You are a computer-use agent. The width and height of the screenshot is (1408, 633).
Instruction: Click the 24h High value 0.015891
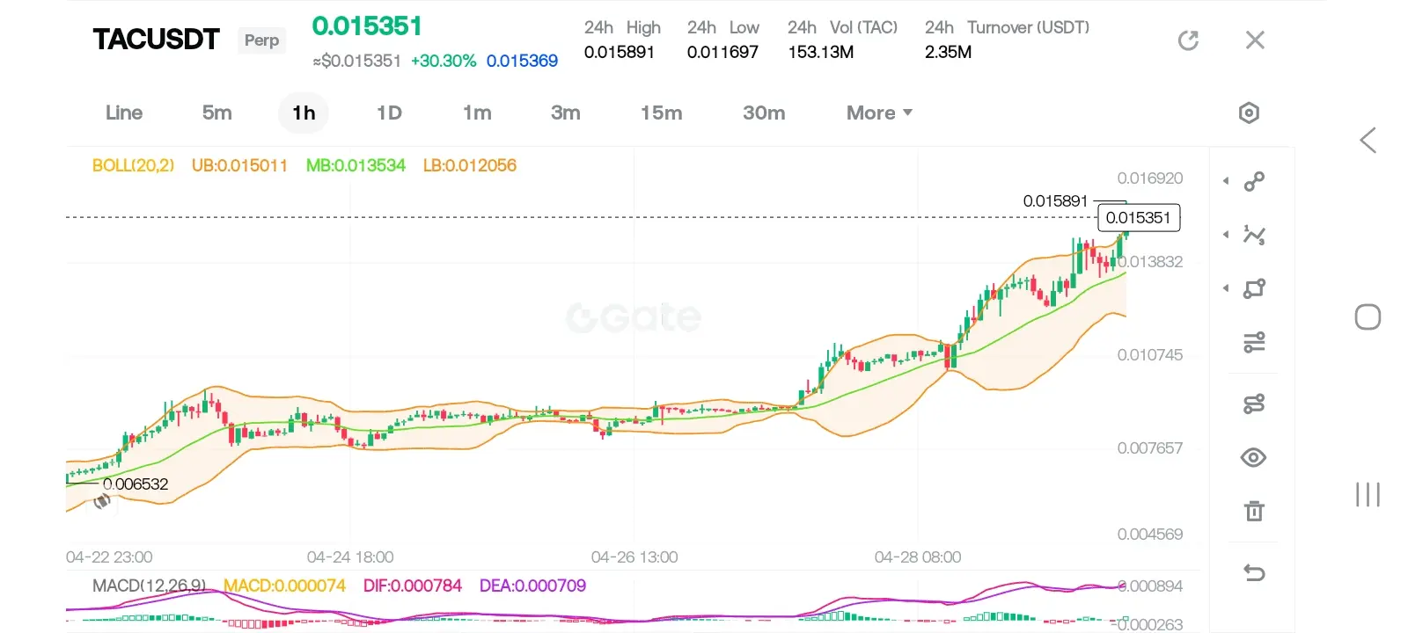pos(620,52)
